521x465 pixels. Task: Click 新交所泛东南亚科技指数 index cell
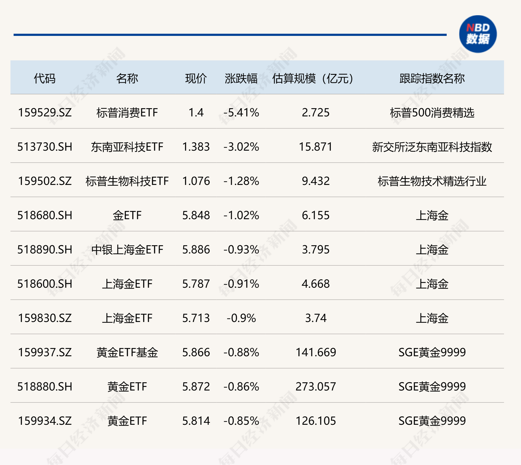click(x=432, y=147)
